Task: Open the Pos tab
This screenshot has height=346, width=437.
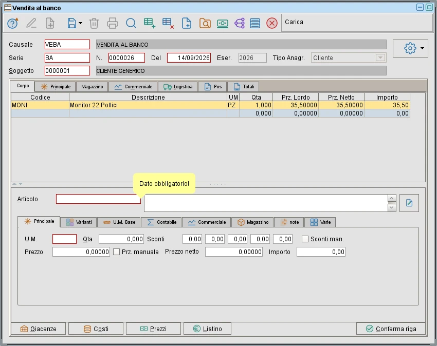Action: 213,87
